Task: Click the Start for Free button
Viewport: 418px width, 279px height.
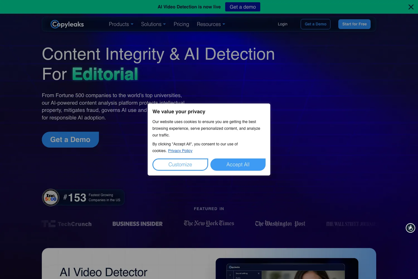Action: pos(354,24)
